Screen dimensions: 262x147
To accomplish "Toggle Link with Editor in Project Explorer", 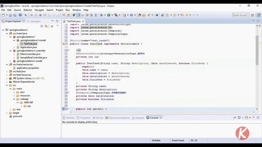I will tap(46, 26).
